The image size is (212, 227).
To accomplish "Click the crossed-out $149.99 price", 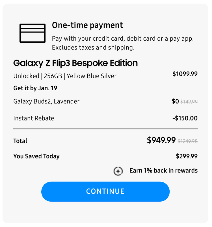I will (189, 102).
